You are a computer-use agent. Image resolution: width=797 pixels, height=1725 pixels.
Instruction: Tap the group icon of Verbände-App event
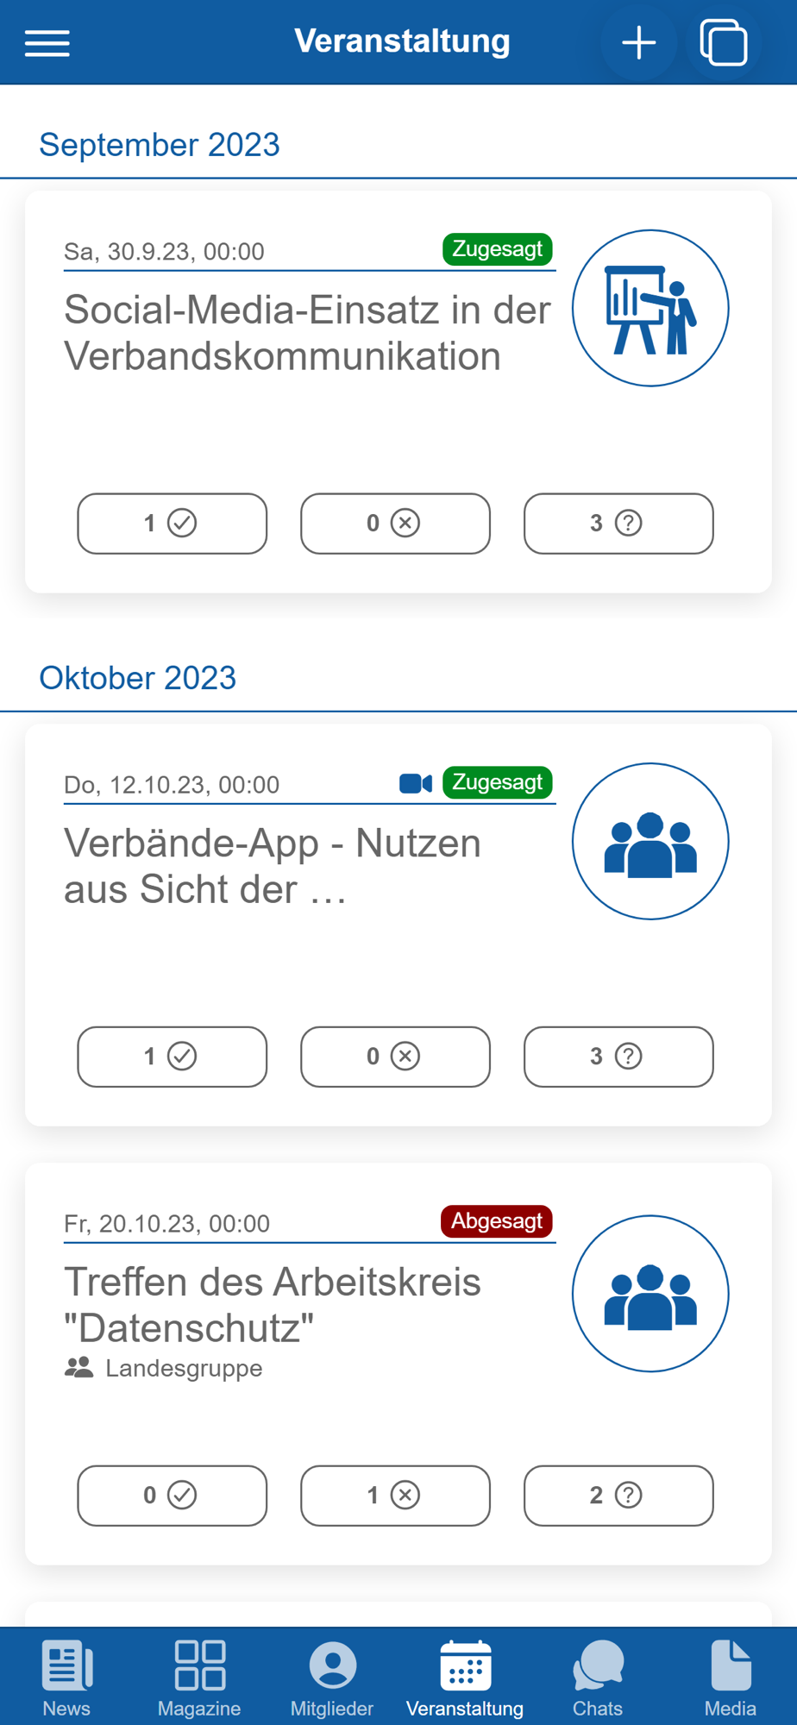pos(650,841)
